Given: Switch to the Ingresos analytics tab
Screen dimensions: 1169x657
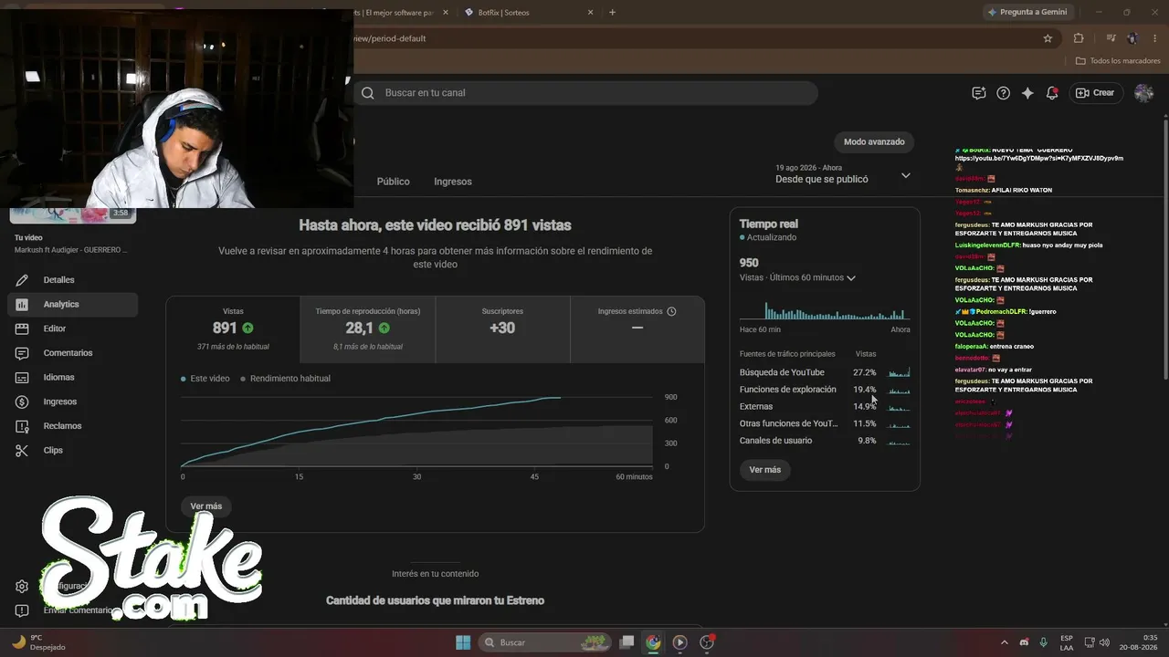Looking at the screenshot, I should (x=453, y=182).
